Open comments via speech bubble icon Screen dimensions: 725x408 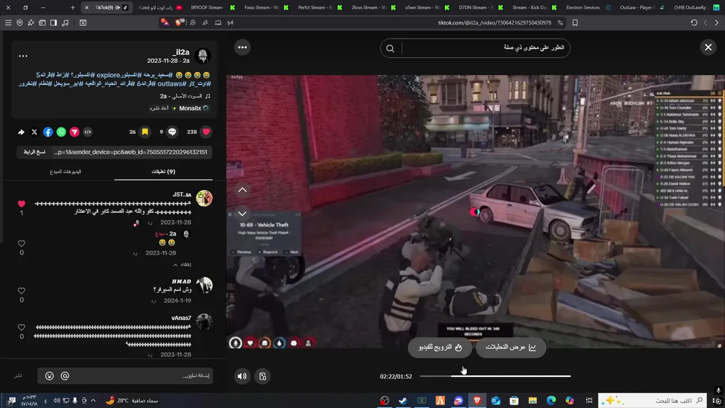click(172, 131)
